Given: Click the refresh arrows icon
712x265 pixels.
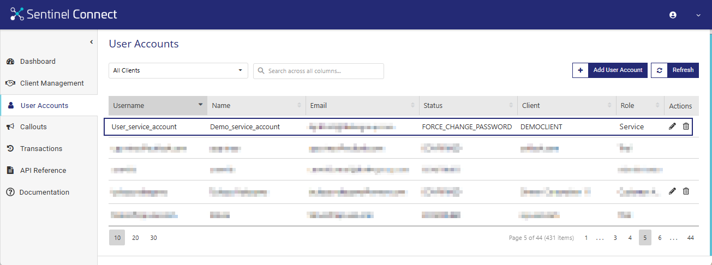Looking at the screenshot, I should click(660, 70).
